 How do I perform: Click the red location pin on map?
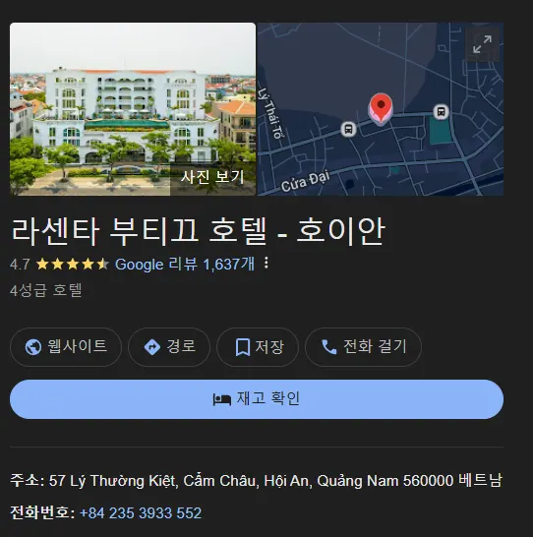[x=381, y=108]
